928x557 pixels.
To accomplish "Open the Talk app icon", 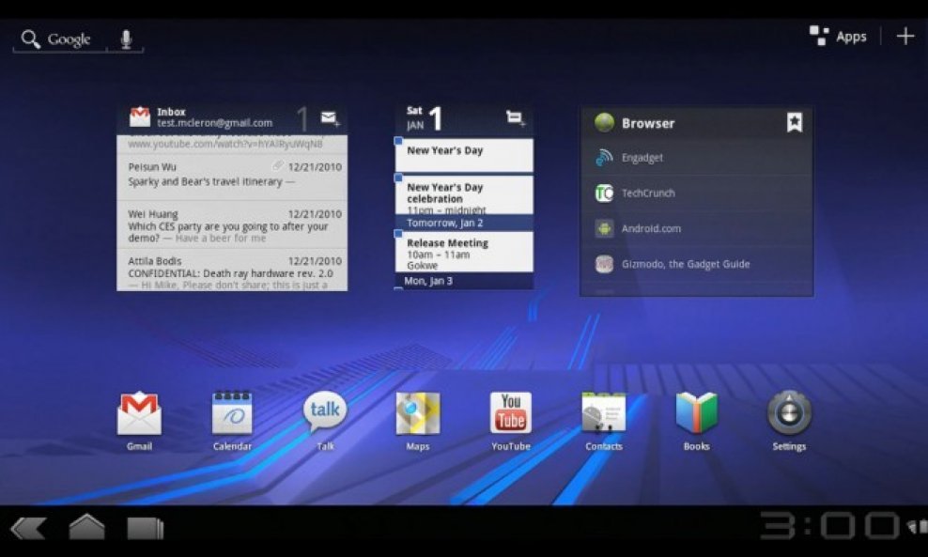I will click(325, 412).
